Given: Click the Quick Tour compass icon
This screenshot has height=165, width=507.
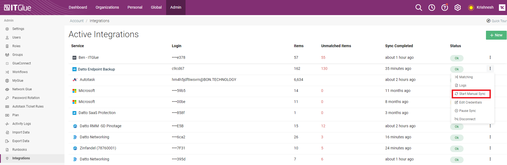Looking at the screenshot, I should coord(488,21).
